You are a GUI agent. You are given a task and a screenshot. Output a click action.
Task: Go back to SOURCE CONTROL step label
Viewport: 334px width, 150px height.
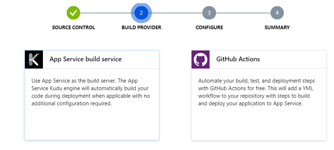(x=73, y=27)
